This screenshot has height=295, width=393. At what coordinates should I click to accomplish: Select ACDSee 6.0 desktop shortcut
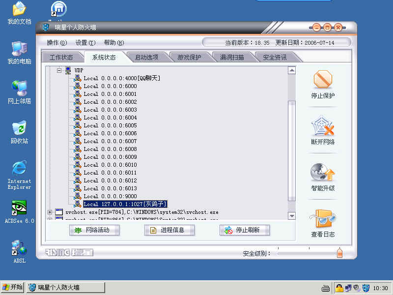click(x=19, y=212)
